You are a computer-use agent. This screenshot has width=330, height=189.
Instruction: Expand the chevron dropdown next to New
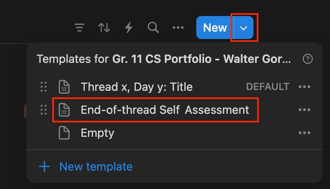coord(244,28)
